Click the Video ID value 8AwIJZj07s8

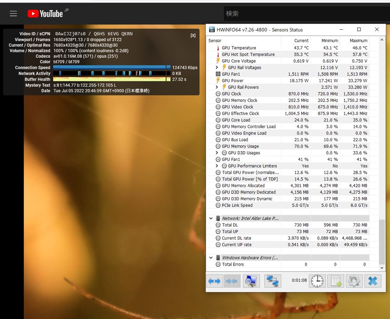pyautogui.click(x=70, y=34)
